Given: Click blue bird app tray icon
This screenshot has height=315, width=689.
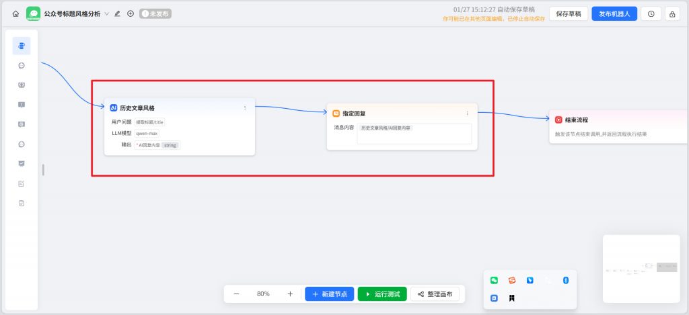Looking at the screenshot, I should coord(530,280).
